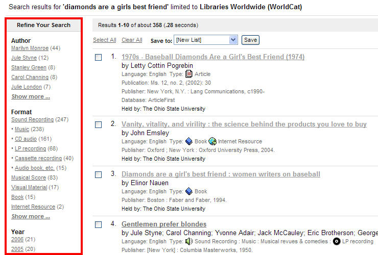Screen dimensions: 378x255
Task: Check the box for result 1
Action: pos(99,57)
